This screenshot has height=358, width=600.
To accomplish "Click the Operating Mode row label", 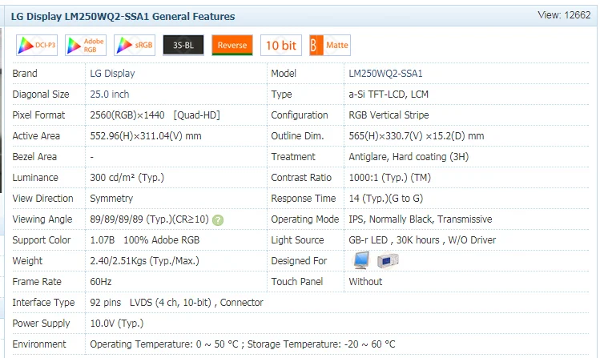I will [305, 219].
